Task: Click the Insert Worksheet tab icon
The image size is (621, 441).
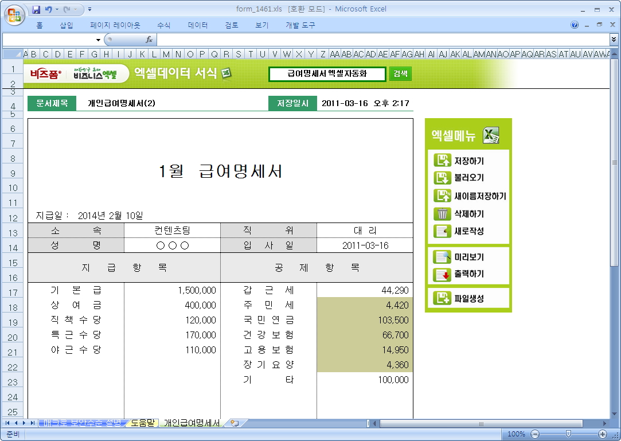Action: (x=235, y=423)
